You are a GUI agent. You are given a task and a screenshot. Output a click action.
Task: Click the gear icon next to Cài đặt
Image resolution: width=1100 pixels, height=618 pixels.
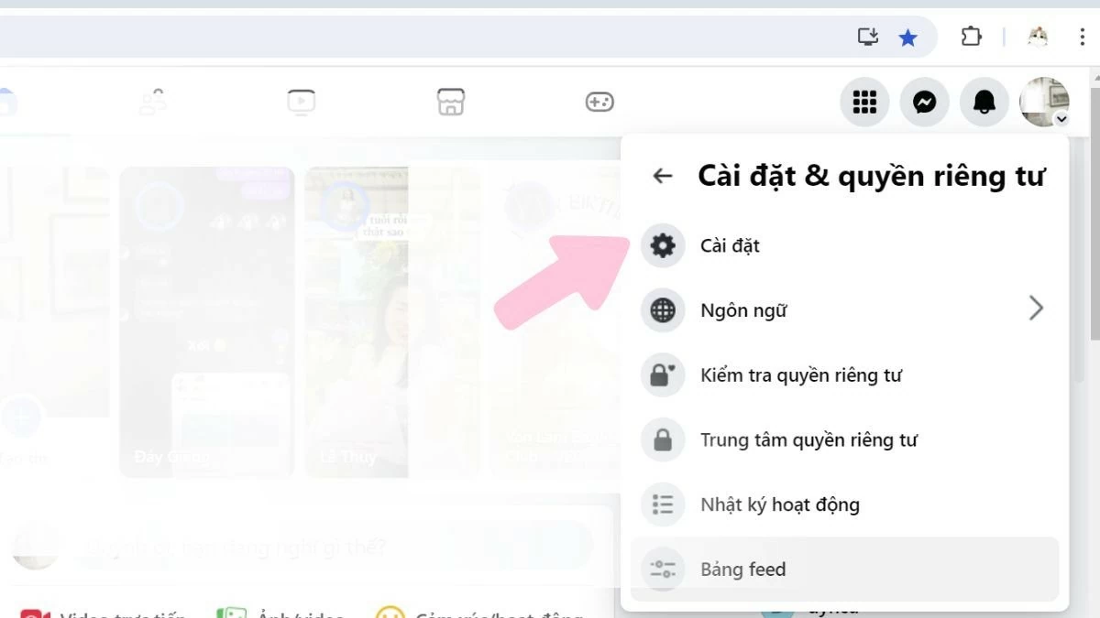[662, 245]
